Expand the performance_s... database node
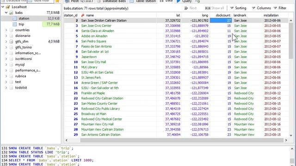296x166 pixels. 6,71
